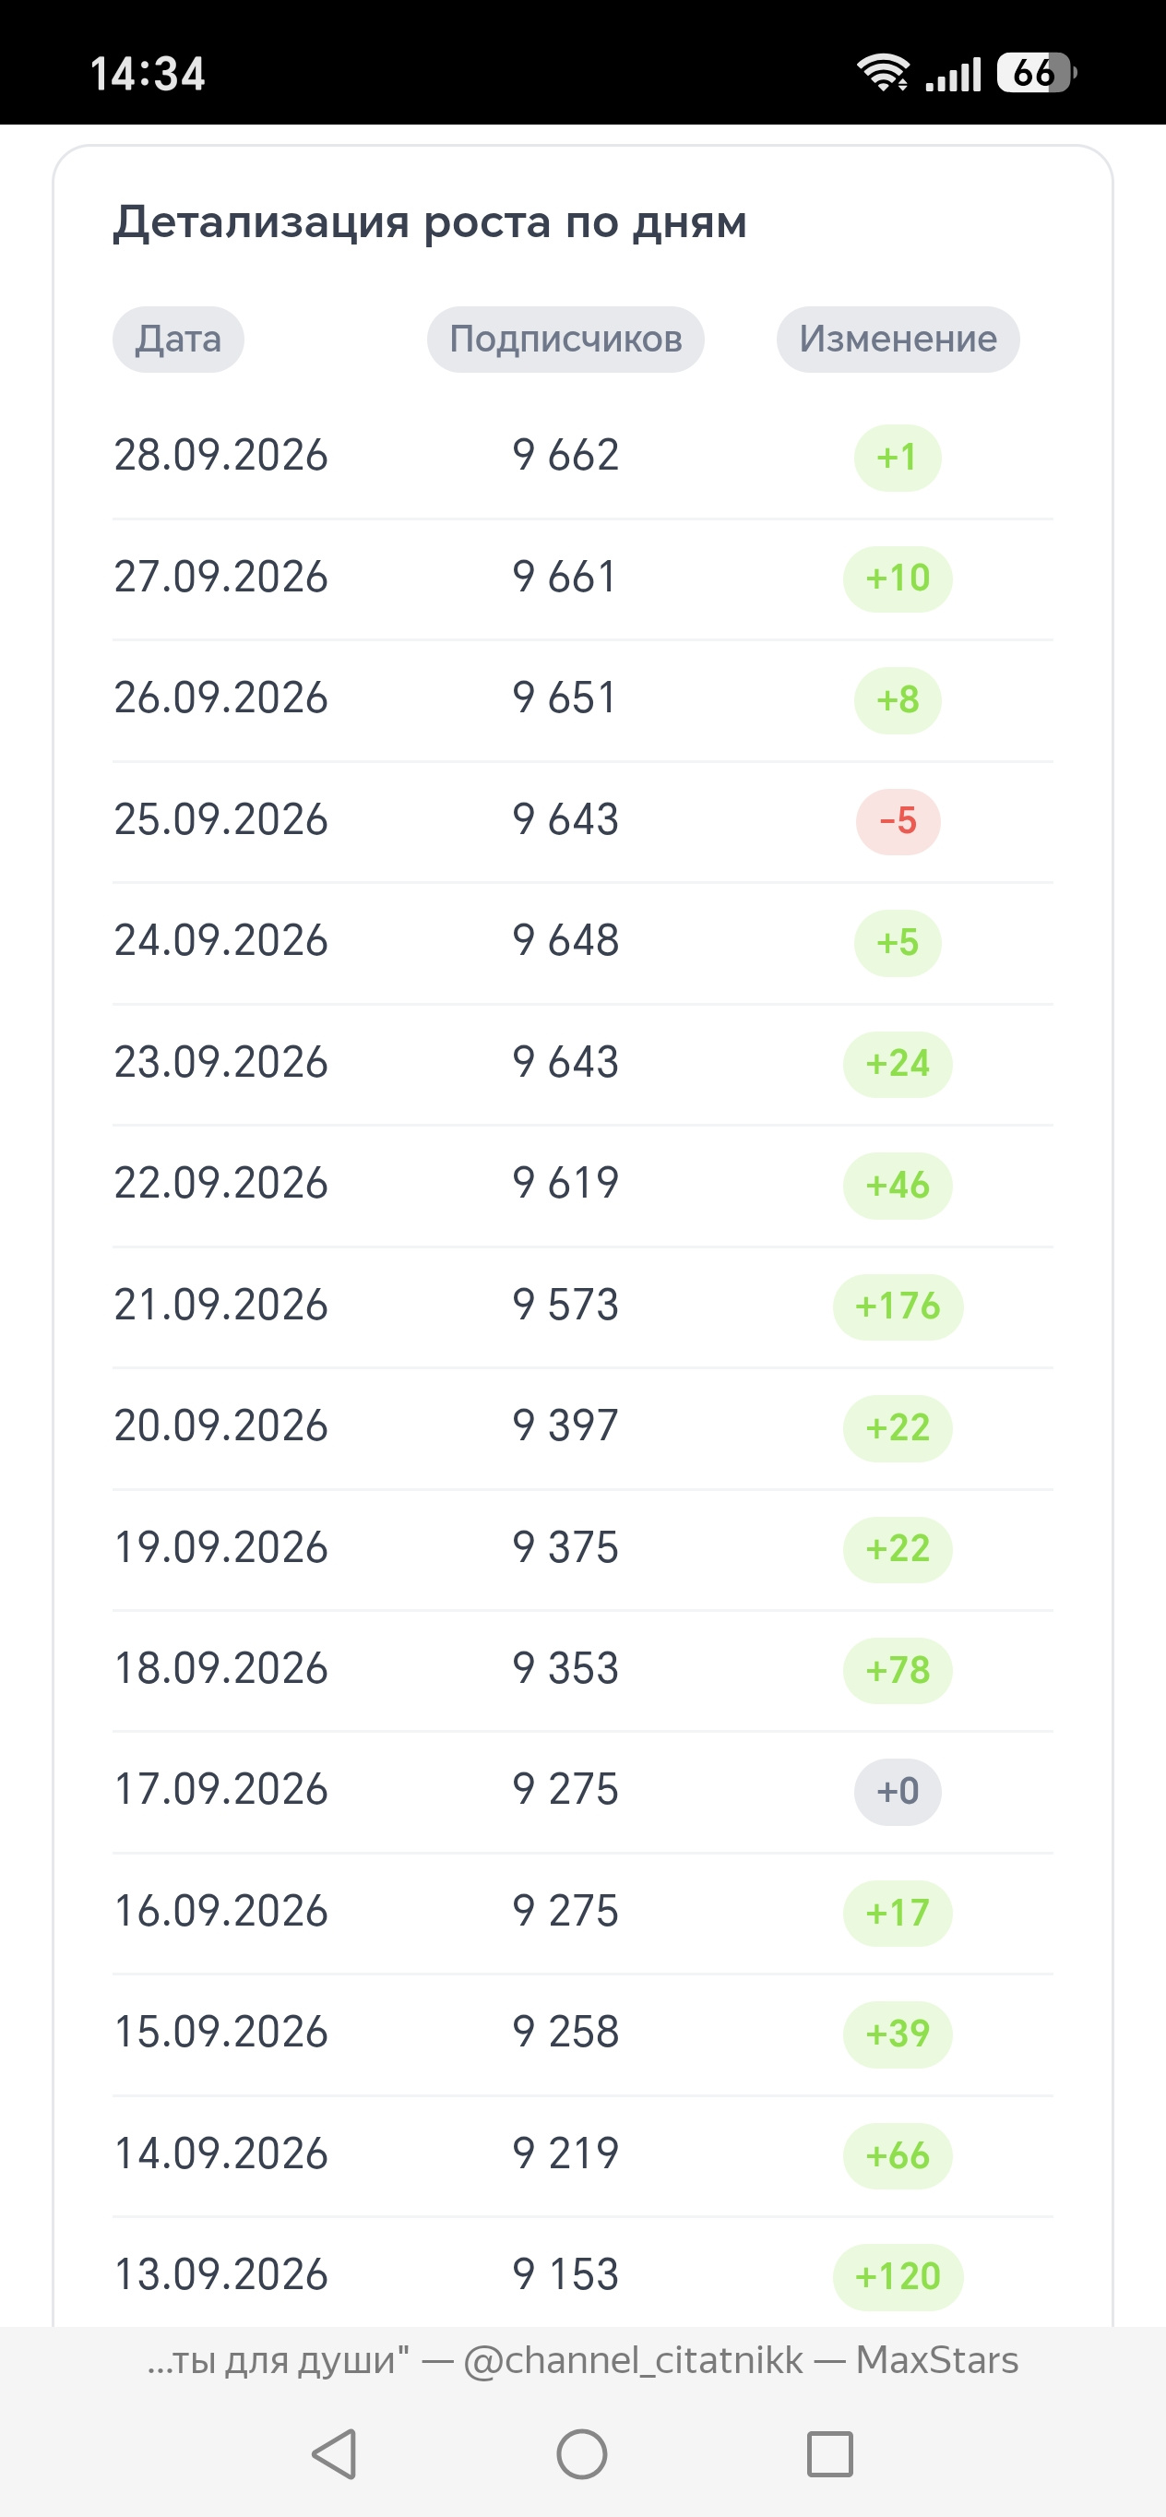Tap the gray +0 change badge
The image size is (1166, 2517).
tap(898, 1791)
